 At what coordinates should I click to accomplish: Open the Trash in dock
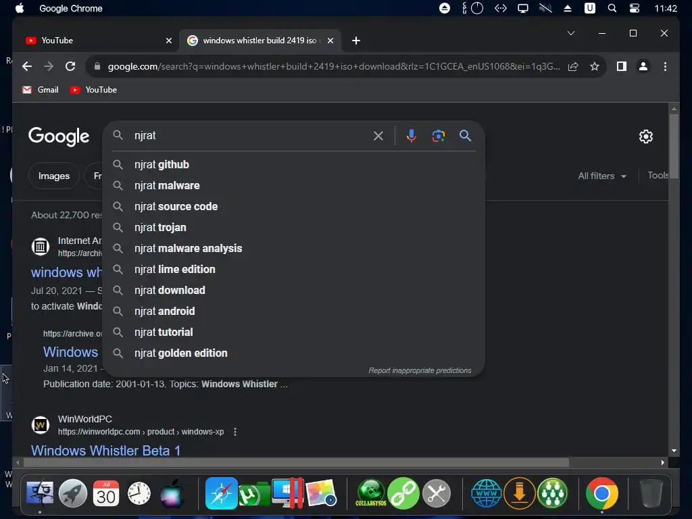coord(651,493)
